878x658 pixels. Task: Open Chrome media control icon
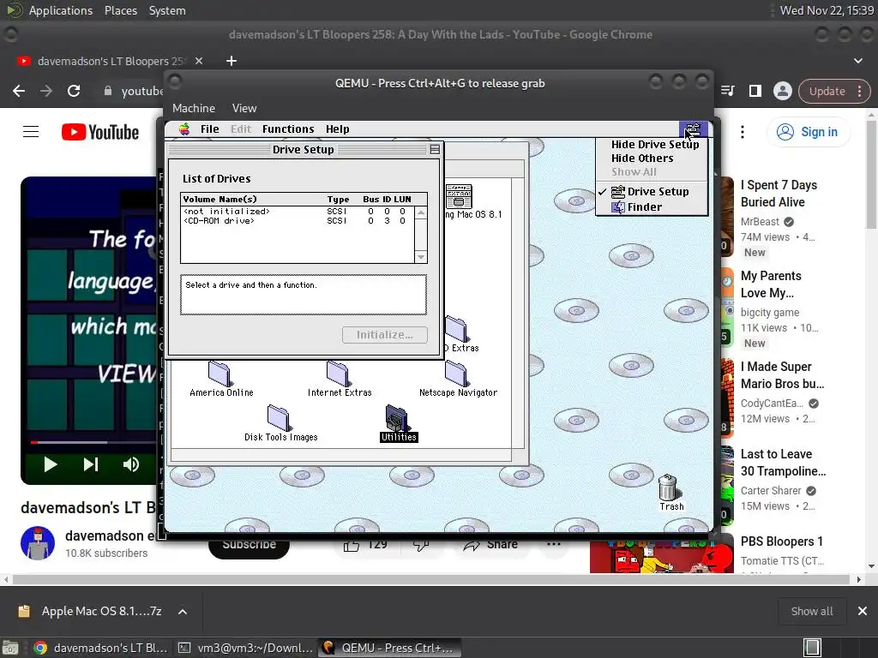[x=728, y=91]
